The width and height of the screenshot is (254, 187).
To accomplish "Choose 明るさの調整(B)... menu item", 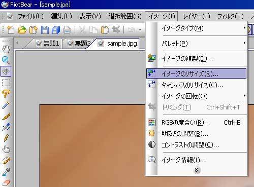I will click(197, 134).
